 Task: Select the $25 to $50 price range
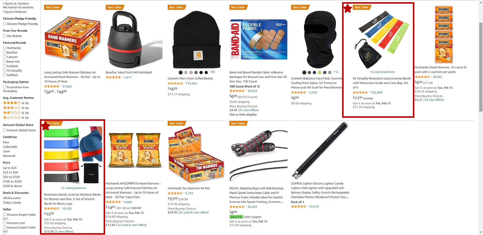point(11,172)
